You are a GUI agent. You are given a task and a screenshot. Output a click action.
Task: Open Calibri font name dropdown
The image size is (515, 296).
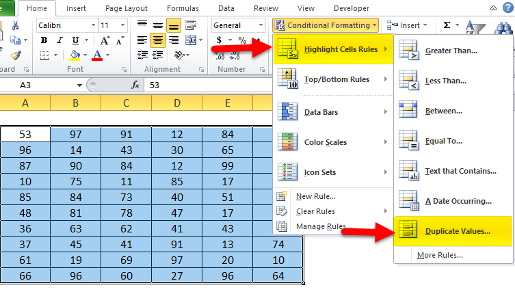pyautogui.click(x=93, y=25)
